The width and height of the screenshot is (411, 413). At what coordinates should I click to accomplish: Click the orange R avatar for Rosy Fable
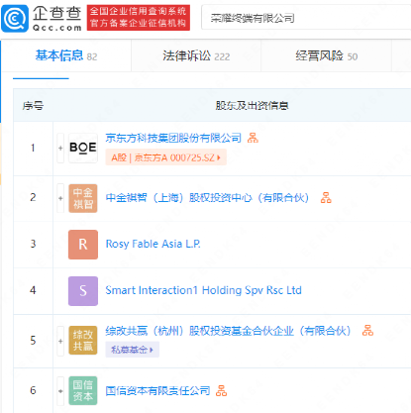click(x=83, y=245)
